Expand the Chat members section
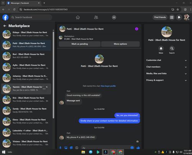 (167, 67)
